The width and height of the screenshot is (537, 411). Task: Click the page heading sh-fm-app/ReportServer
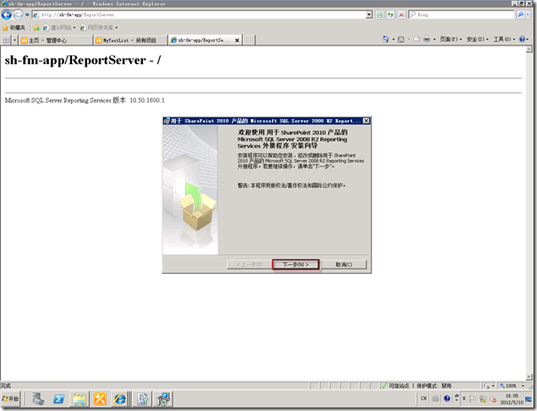[x=83, y=60]
